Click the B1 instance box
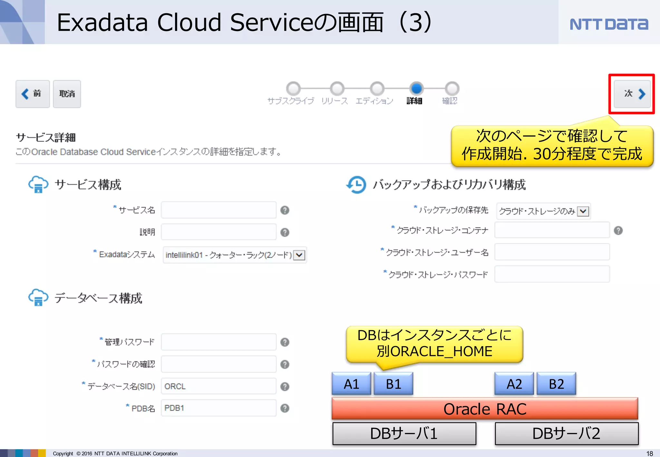 point(393,384)
